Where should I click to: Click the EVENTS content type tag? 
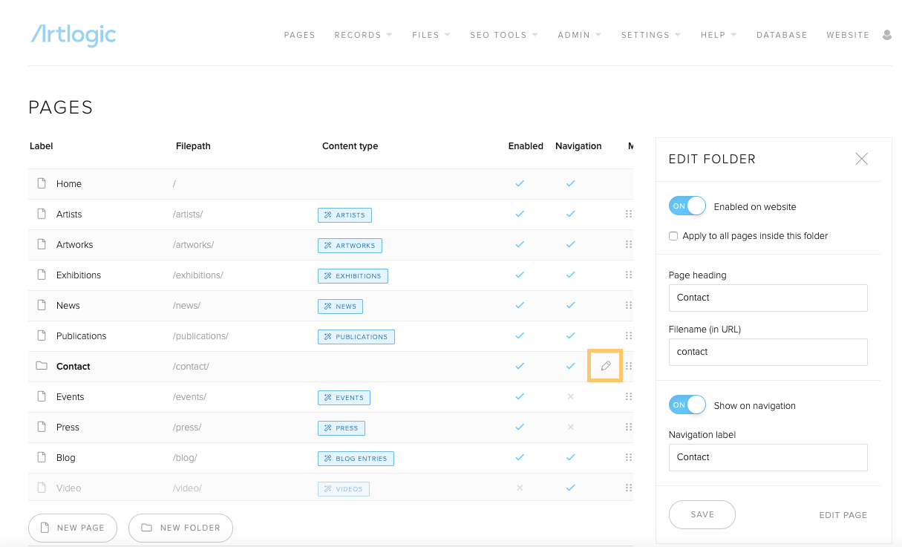click(344, 398)
